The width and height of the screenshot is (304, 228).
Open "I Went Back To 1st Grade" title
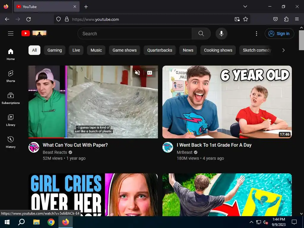pyautogui.click(x=214, y=145)
